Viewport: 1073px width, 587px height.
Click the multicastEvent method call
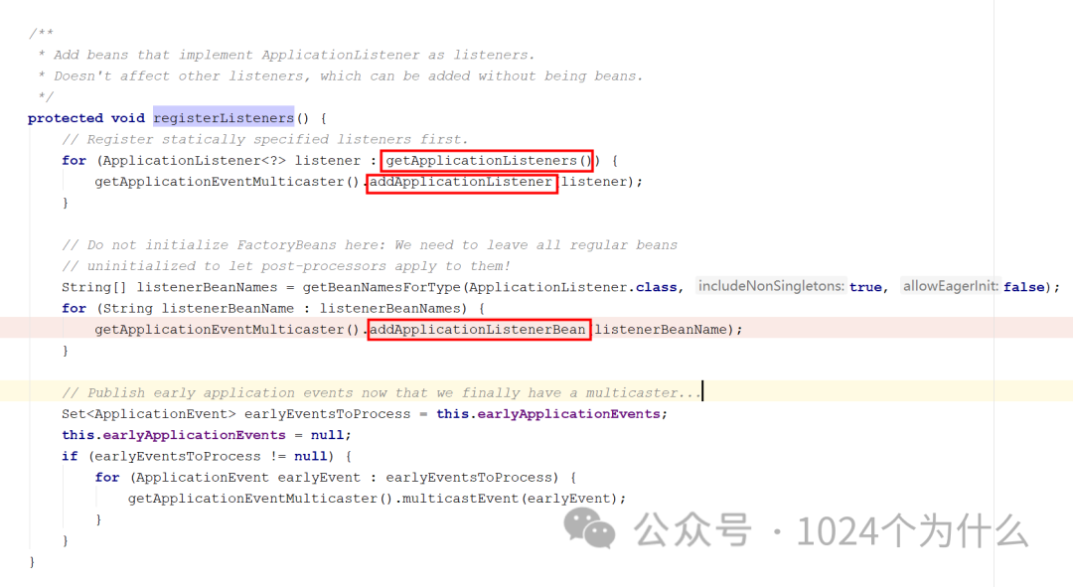coord(461,499)
